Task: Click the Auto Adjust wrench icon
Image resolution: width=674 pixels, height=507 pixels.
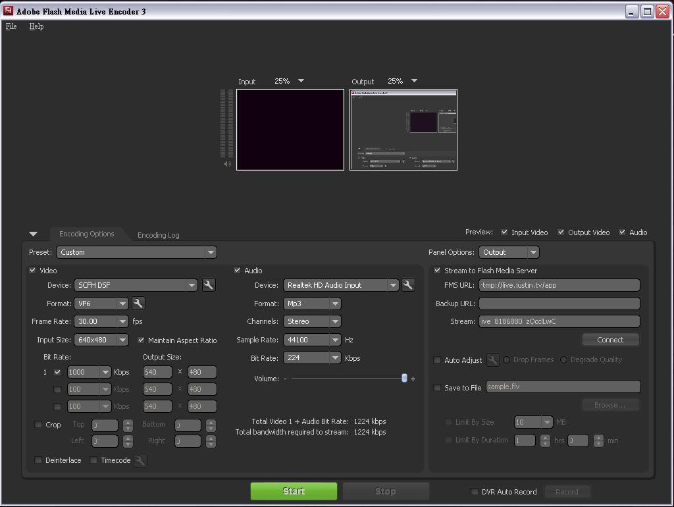Action: pyautogui.click(x=493, y=360)
